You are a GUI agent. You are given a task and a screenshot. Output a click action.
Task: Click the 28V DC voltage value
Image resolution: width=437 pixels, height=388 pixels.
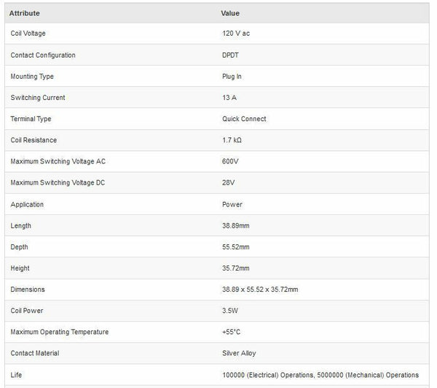(x=229, y=183)
